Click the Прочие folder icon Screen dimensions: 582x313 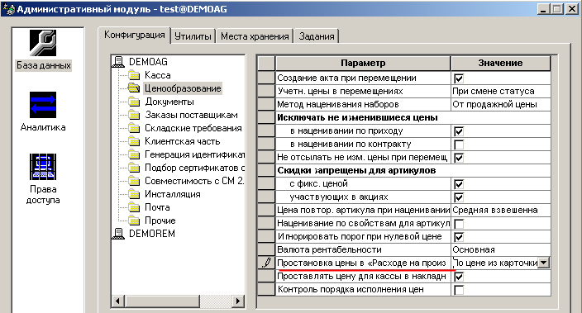point(134,221)
